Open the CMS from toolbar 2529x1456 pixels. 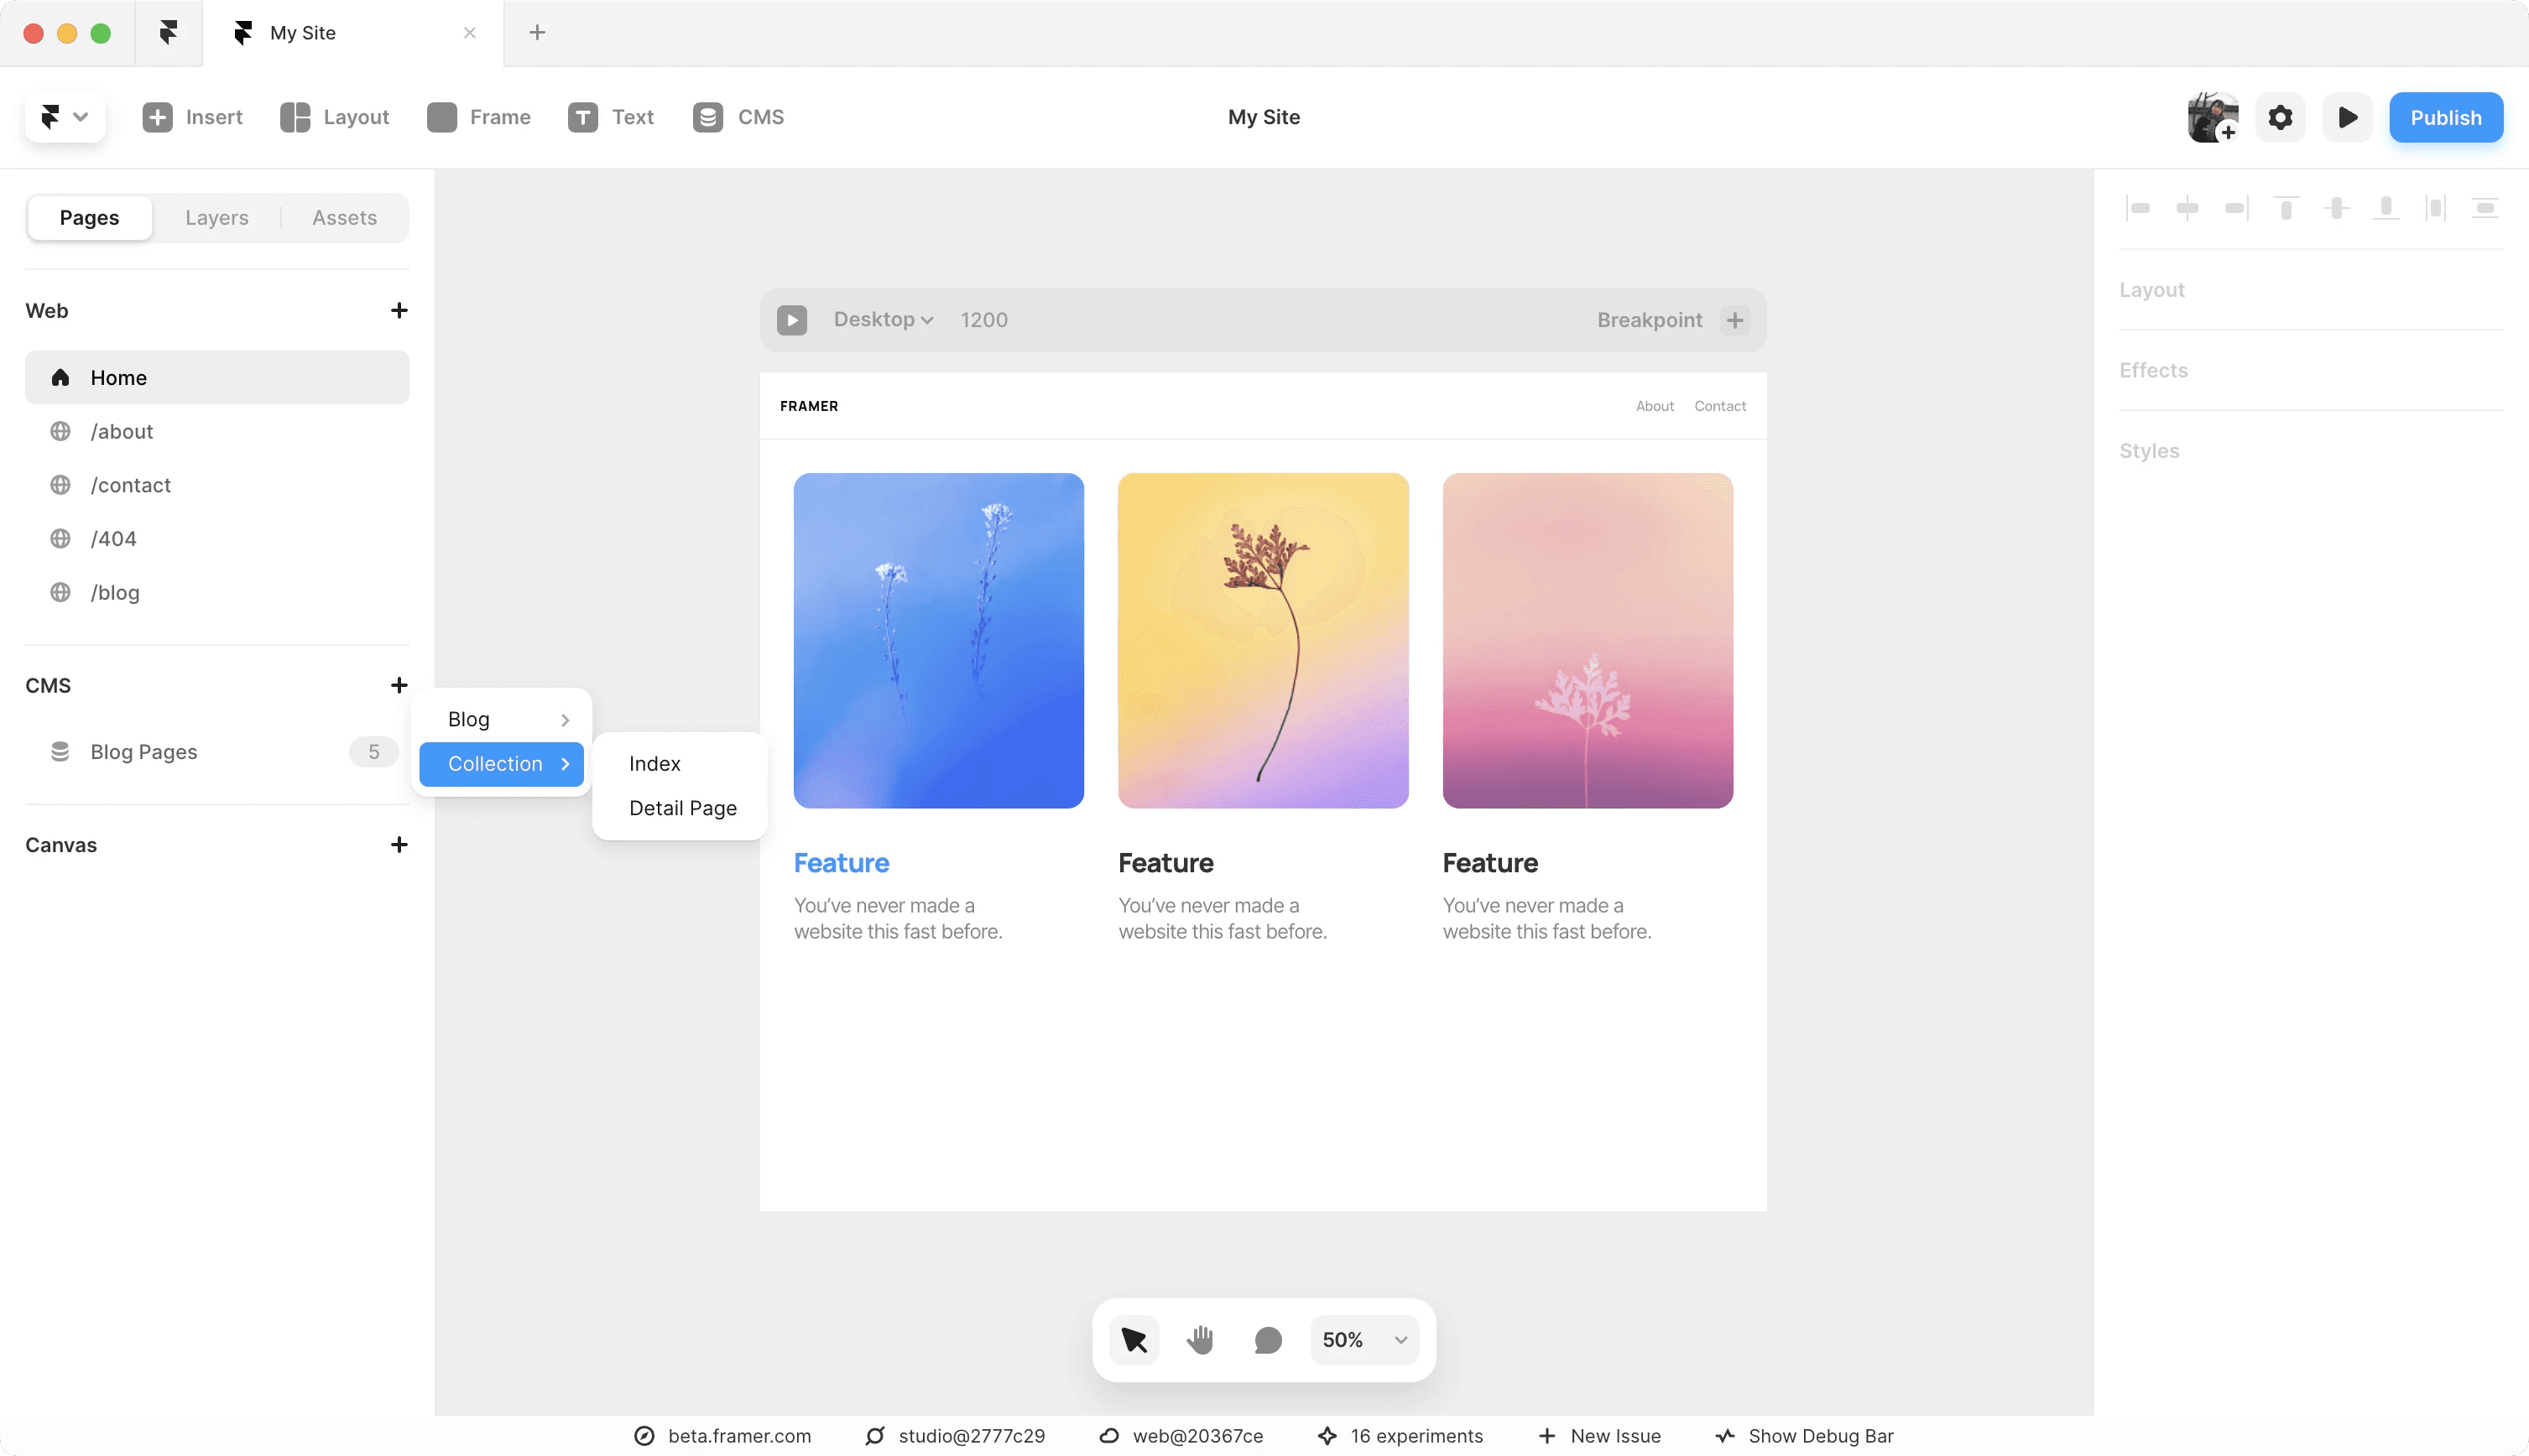click(738, 117)
